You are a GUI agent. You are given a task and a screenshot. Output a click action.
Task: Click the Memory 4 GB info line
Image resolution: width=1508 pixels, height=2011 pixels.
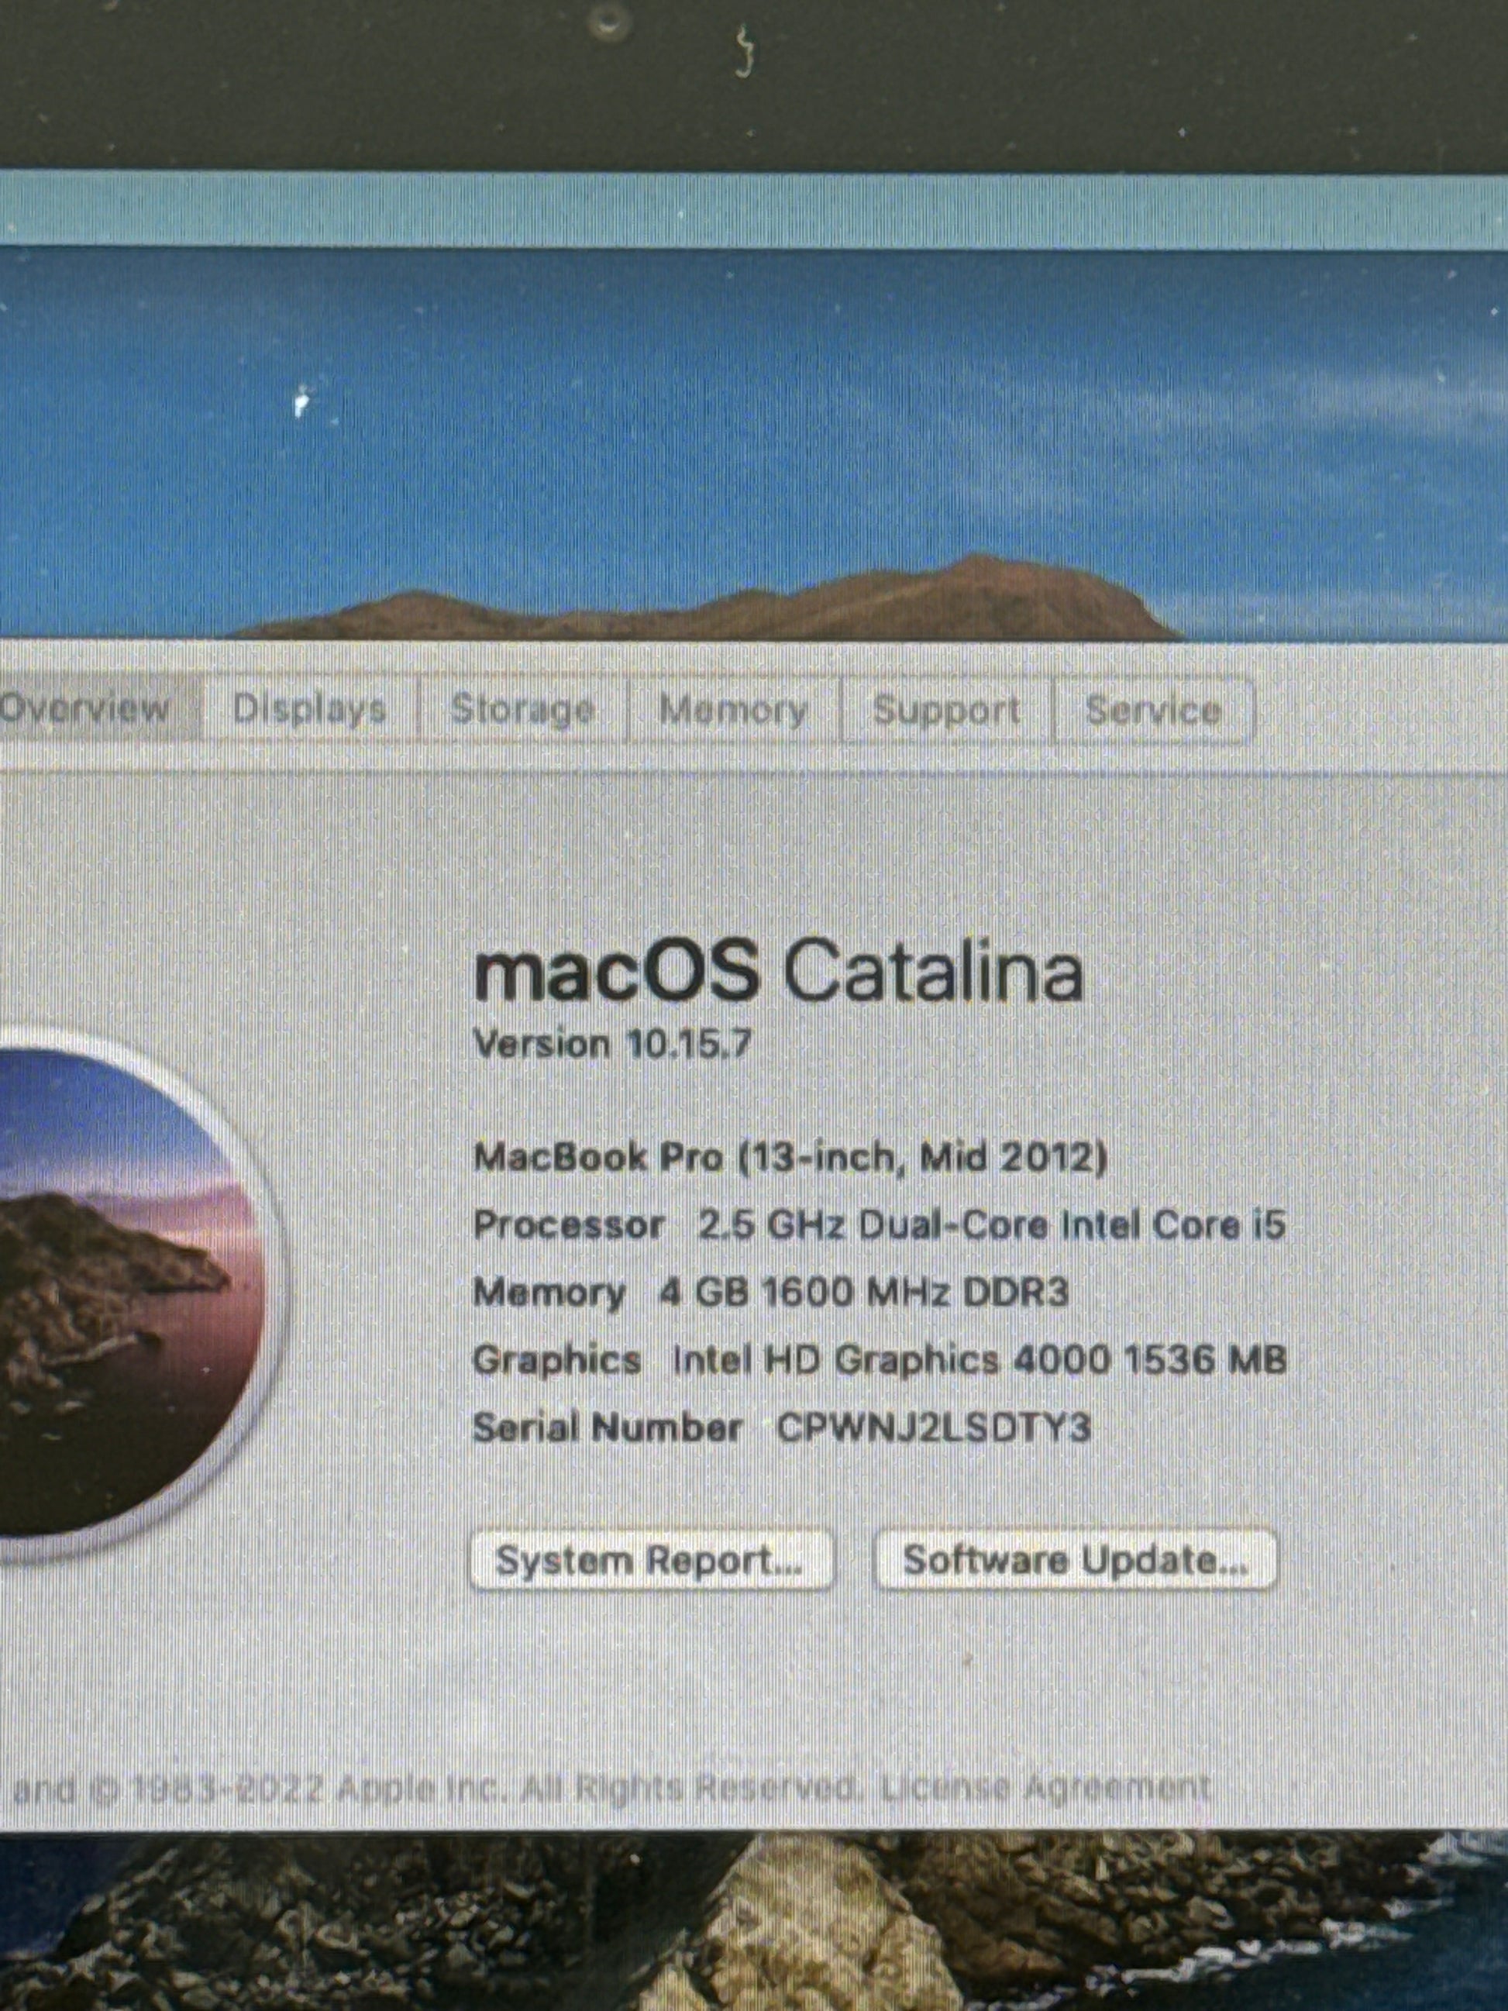coord(771,1292)
